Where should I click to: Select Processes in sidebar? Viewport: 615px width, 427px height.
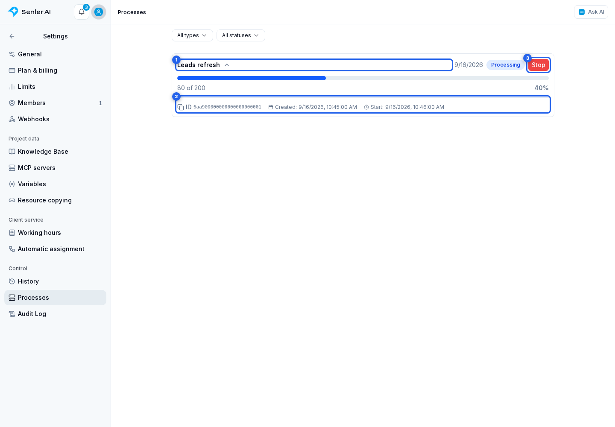(x=55, y=298)
